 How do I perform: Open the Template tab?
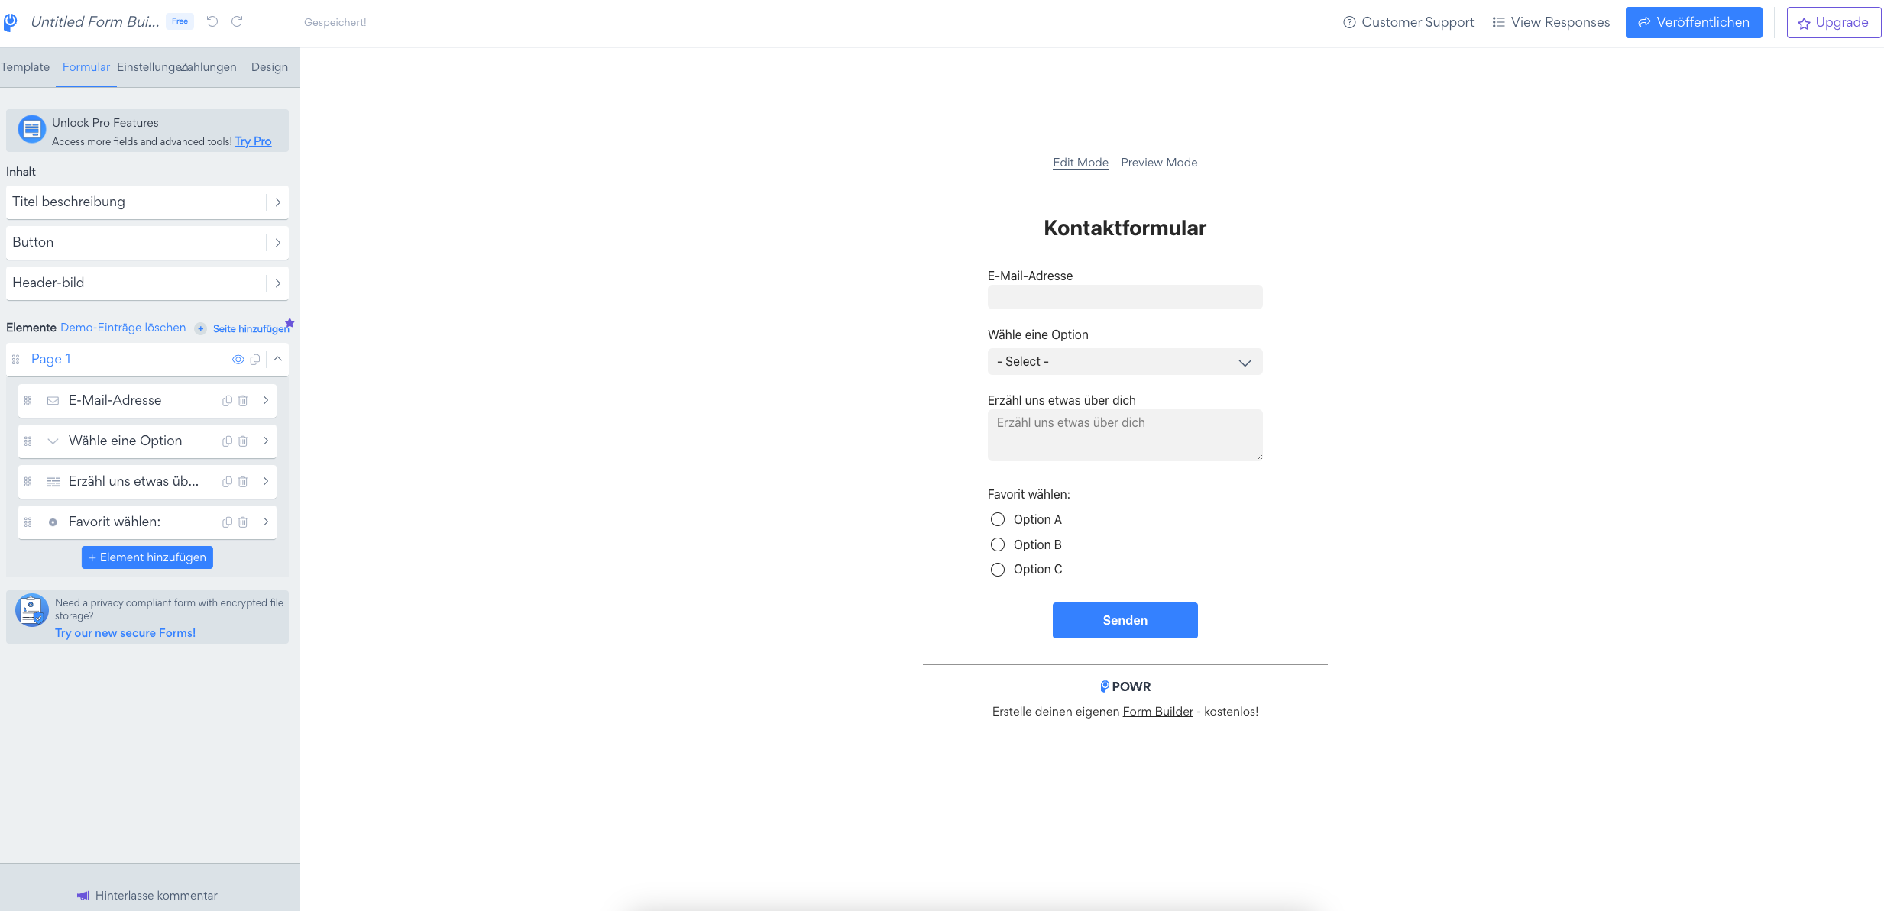click(x=25, y=67)
